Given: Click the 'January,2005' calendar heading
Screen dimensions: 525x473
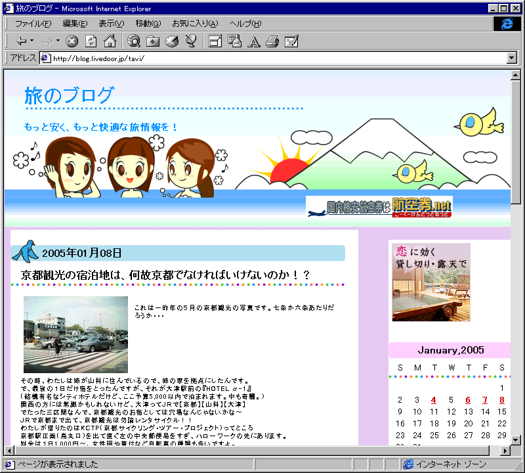Looking at the screenshot, I should click(x=451, y=350).
